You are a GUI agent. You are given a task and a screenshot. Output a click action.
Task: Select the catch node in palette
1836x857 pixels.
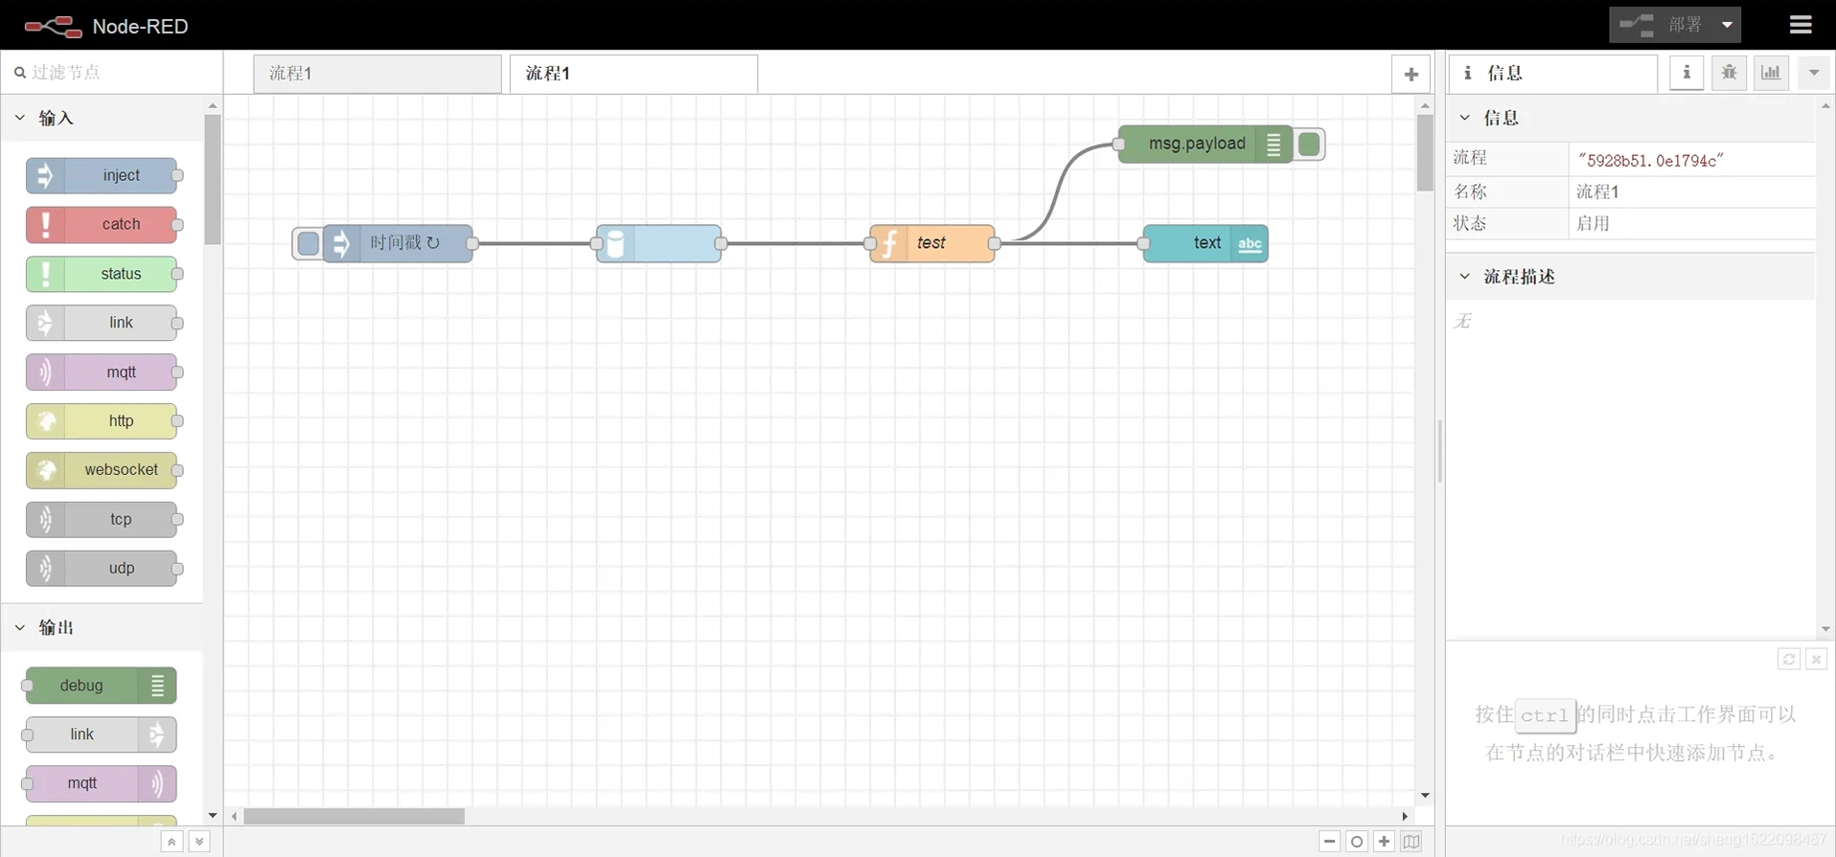point(102,224)
